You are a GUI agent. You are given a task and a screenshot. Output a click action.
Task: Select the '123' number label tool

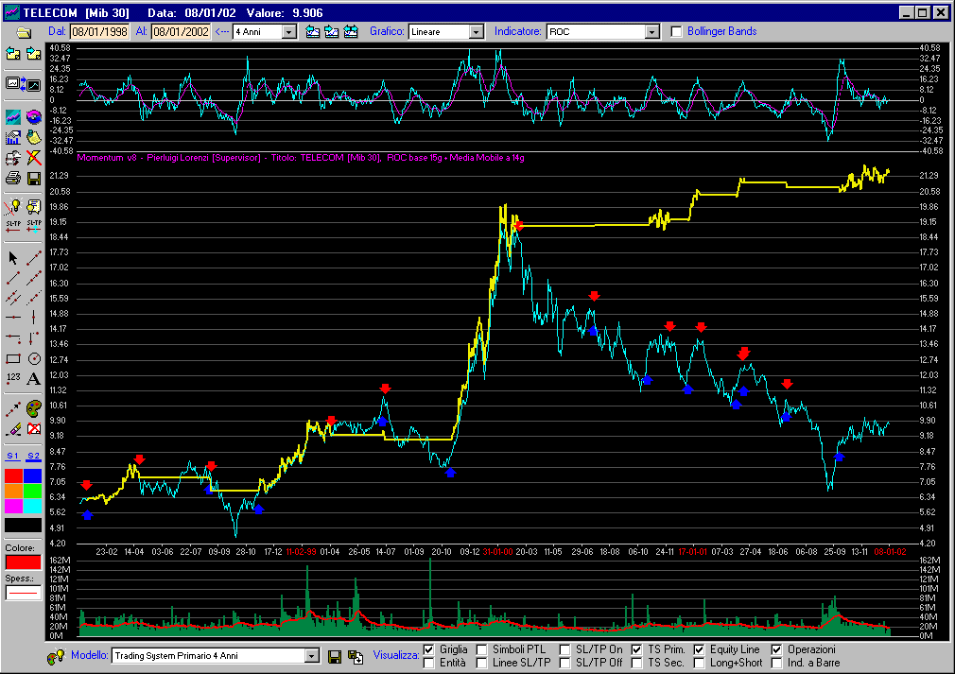point(13,379)
